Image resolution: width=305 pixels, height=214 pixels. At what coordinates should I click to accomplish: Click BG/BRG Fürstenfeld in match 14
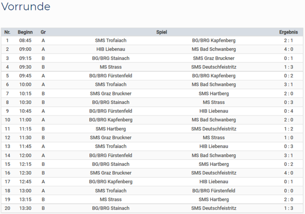111,155
